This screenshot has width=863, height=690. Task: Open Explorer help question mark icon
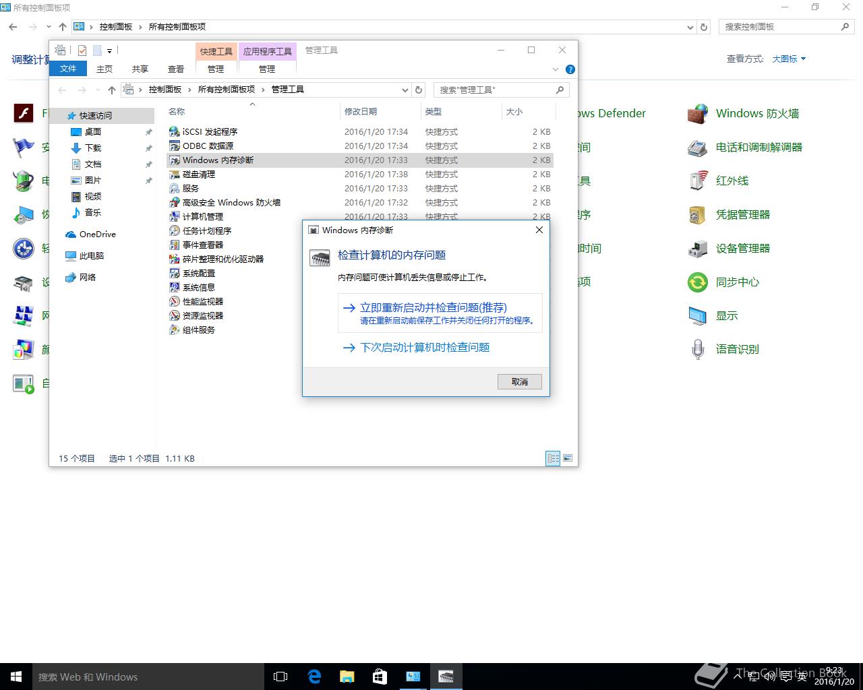click(x=570, y=69)
